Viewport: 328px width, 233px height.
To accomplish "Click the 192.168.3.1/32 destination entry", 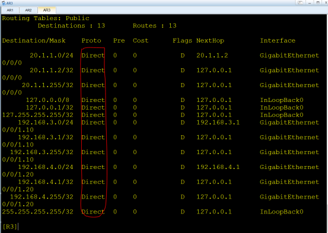I will click(x=46, y=137).
